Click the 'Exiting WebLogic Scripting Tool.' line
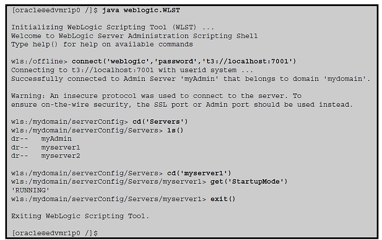 pyautogui.click(x=80, y=216)
